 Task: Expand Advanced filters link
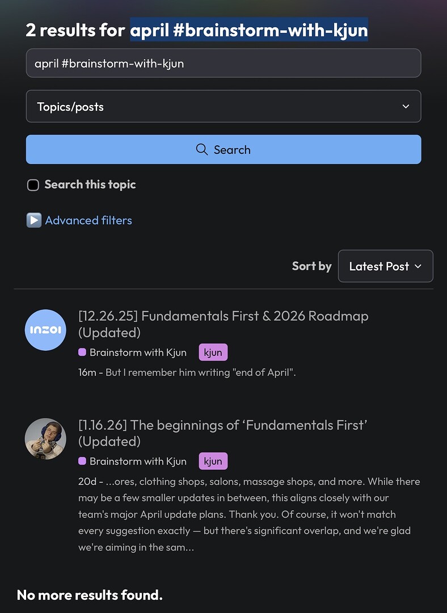(x=88, y=220)
